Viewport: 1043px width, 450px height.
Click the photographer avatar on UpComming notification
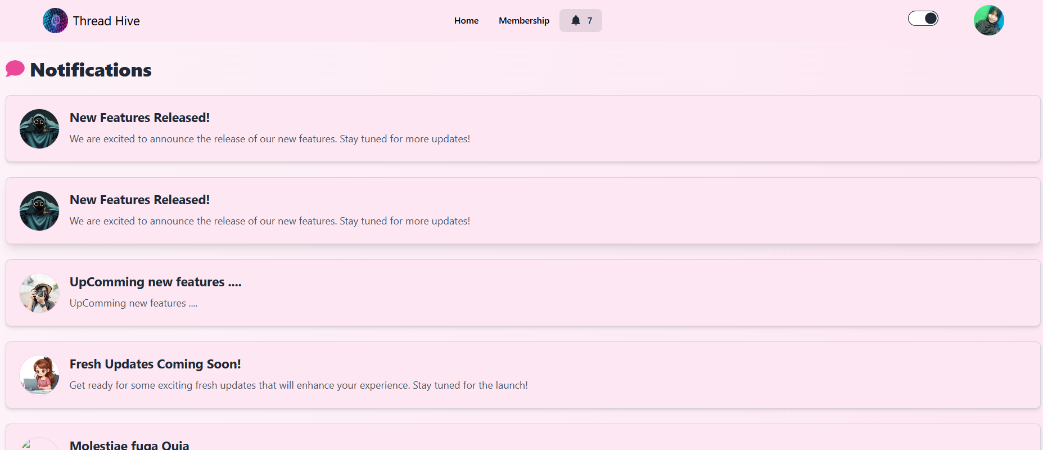click(39, 293)
